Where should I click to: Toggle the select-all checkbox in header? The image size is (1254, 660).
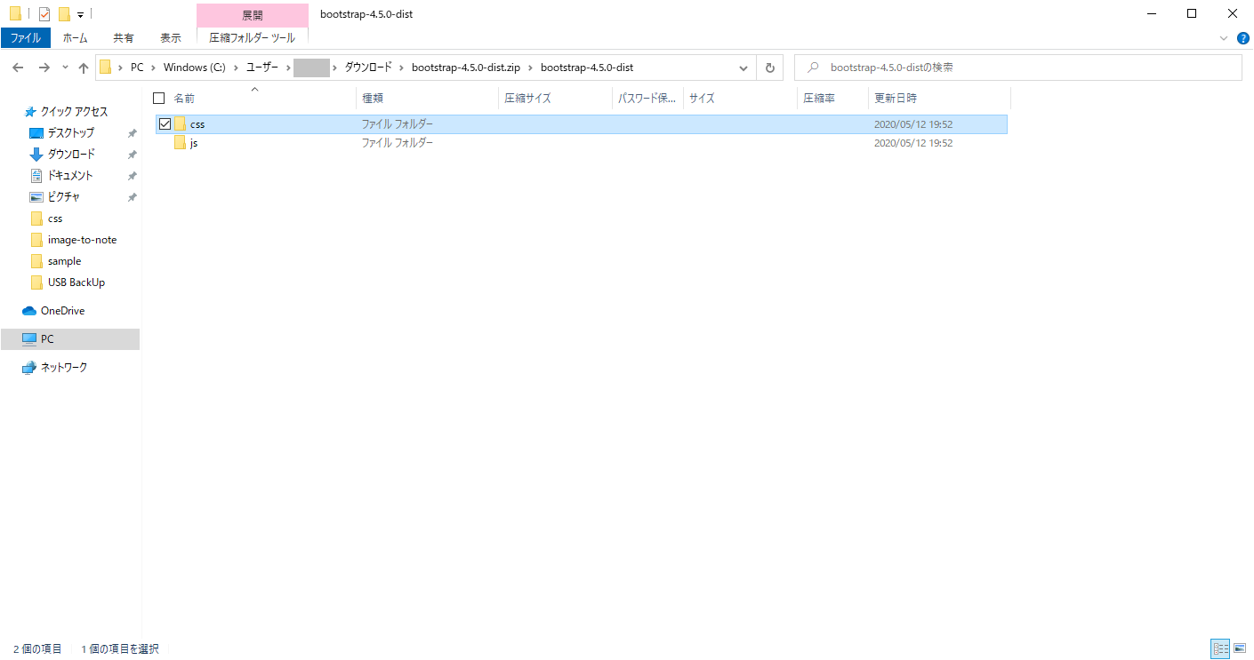coord(159,98)
